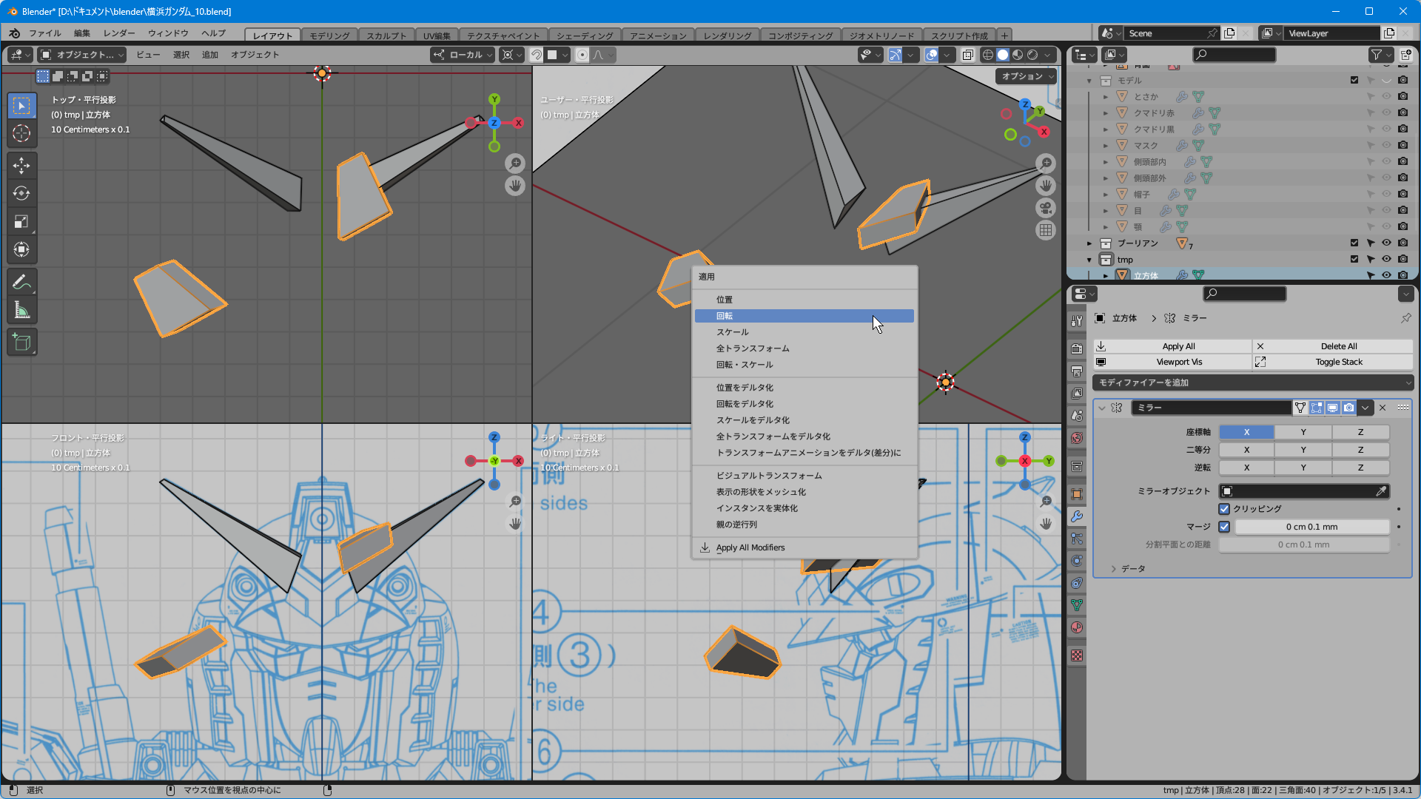Select the 3D Cursor tool
This screenshot has height=799, width=1421.
pos(21,133)
